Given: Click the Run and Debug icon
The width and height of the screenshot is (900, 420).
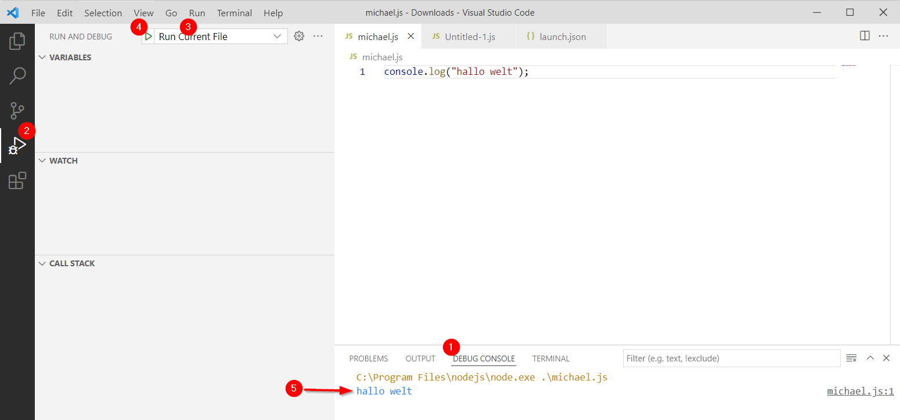Looking at the screenshot, I should [x=17, y=145].
